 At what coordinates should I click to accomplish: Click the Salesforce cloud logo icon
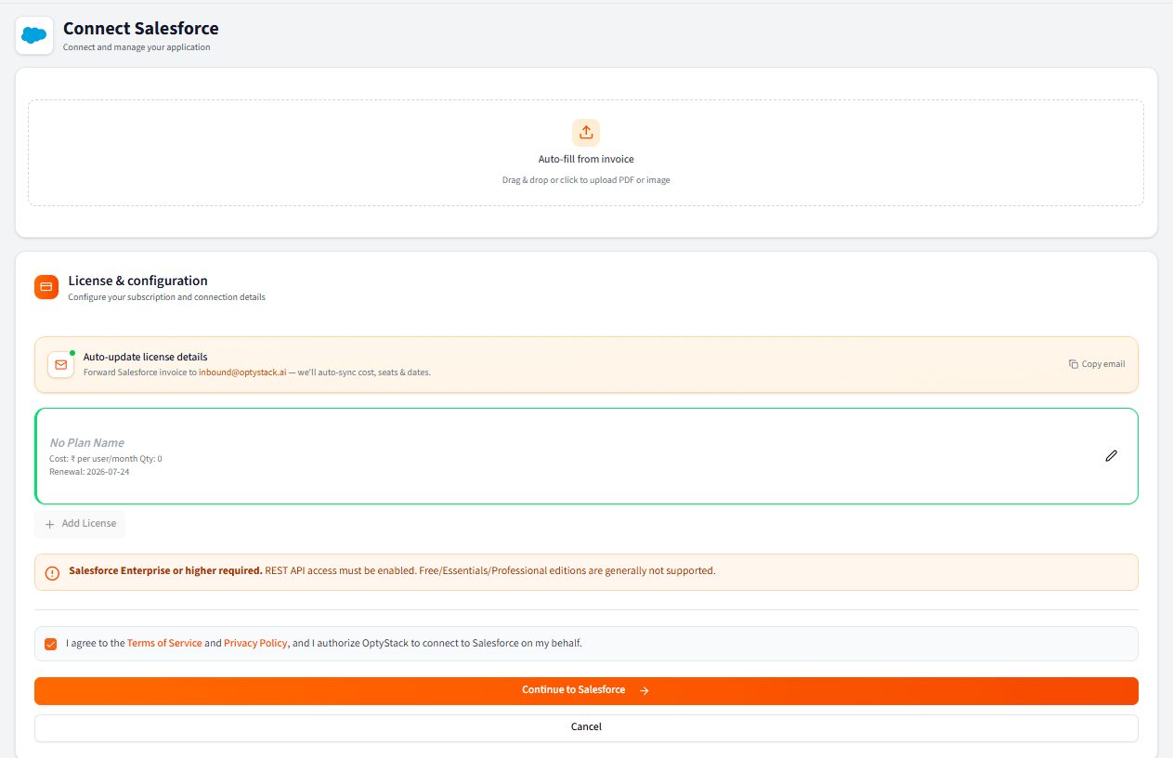click(x=34, y=35)
